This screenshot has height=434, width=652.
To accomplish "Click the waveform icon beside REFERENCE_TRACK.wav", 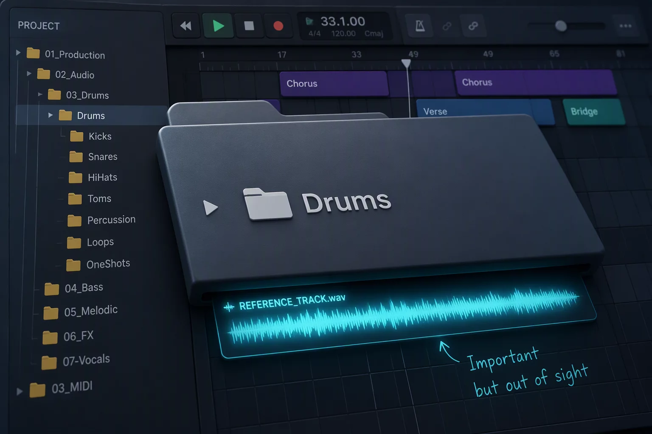I will 229,307.
